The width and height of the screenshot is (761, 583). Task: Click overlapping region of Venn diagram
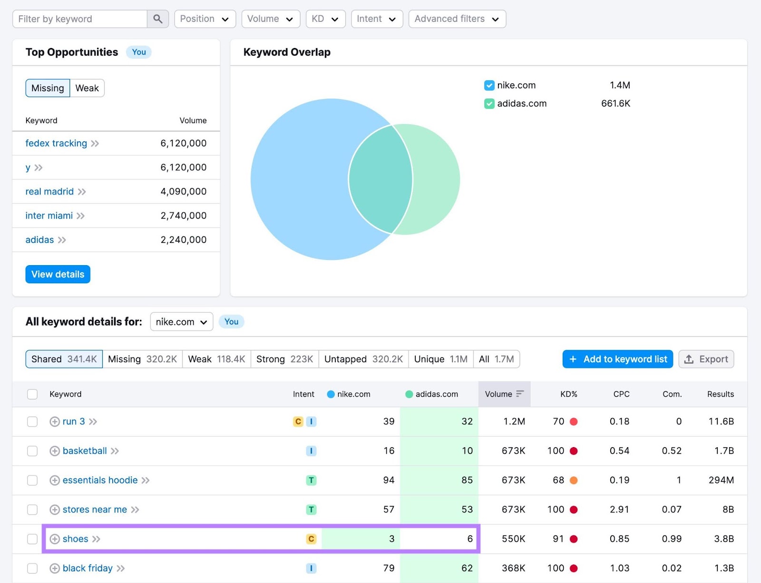pyautogui.click(x=380, y=180)
